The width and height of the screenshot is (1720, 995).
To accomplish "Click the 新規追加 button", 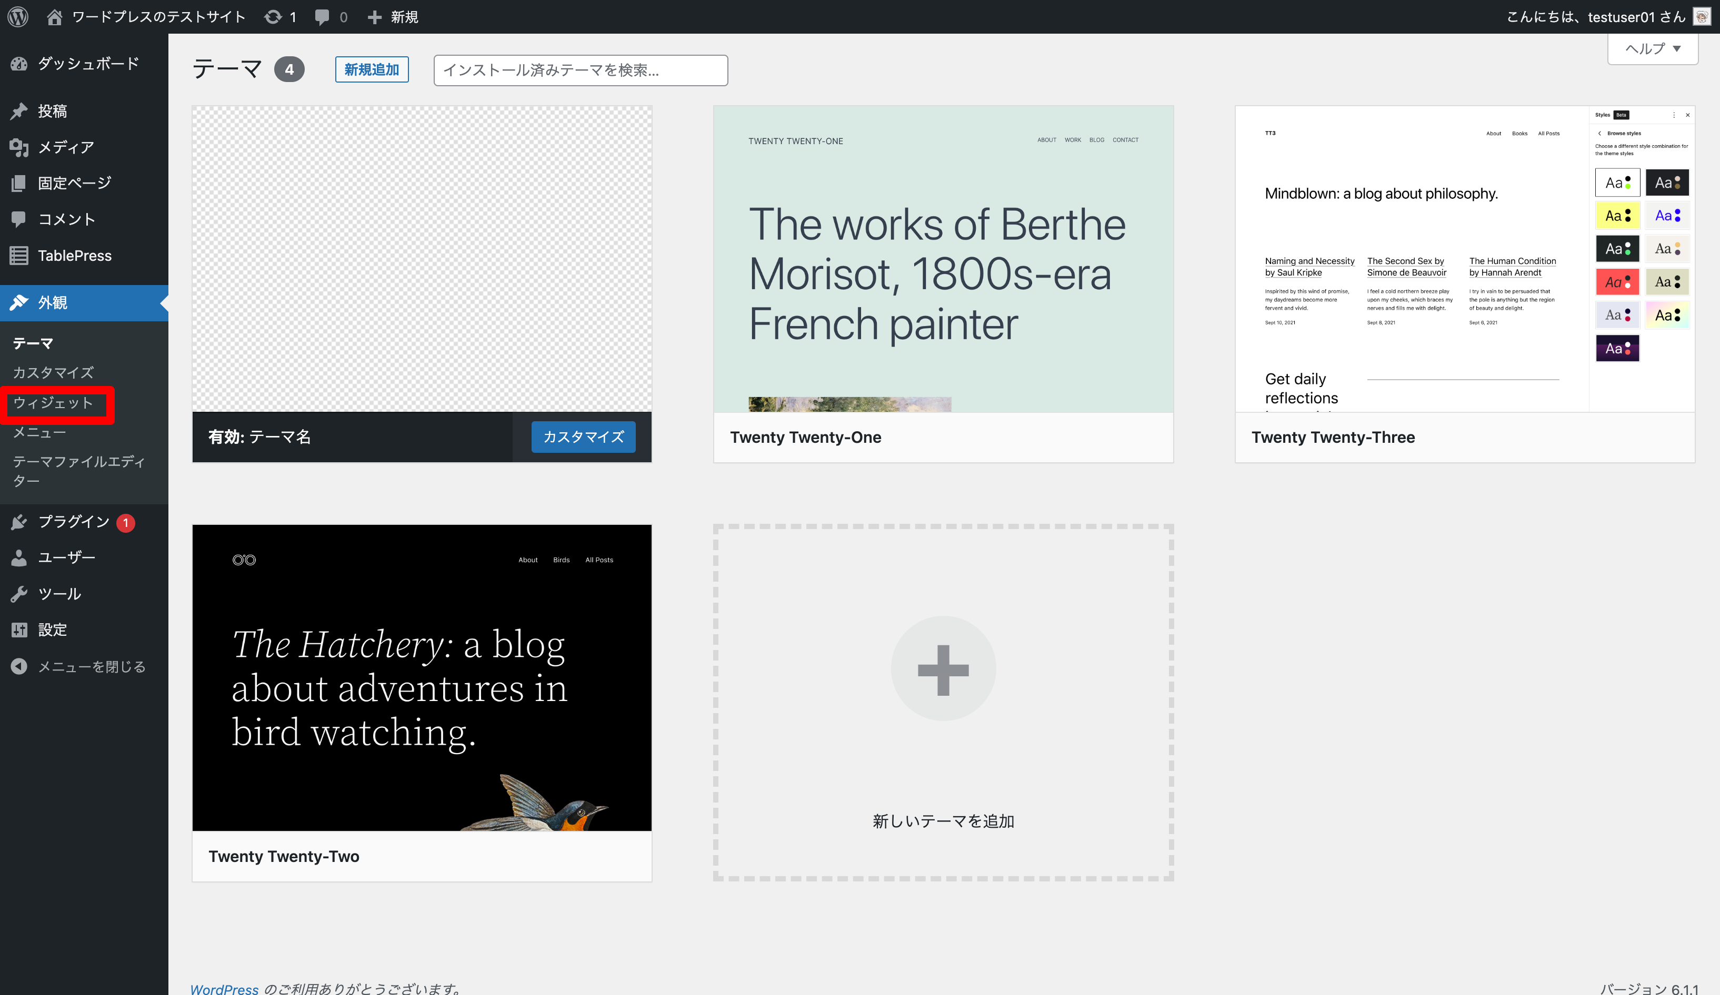I will coord(371,69).
